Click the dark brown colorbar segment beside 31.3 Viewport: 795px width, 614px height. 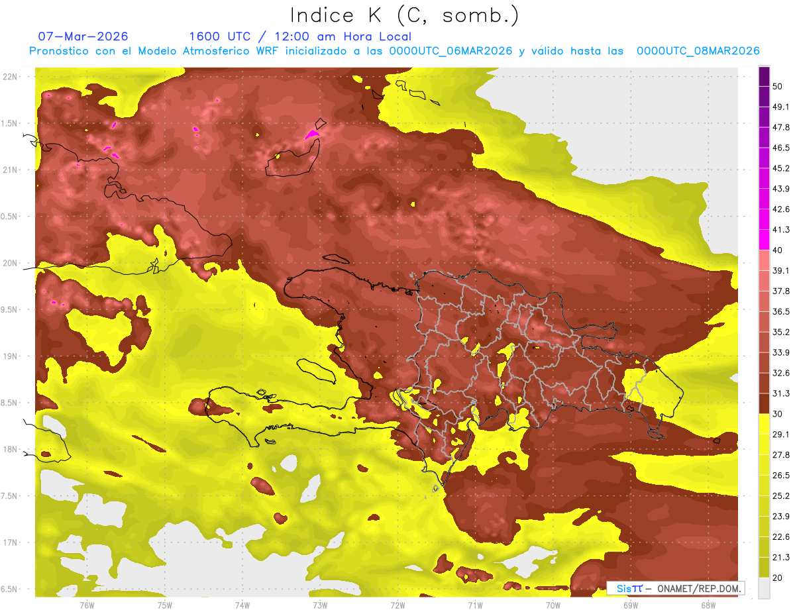click(x=764, y=403)
